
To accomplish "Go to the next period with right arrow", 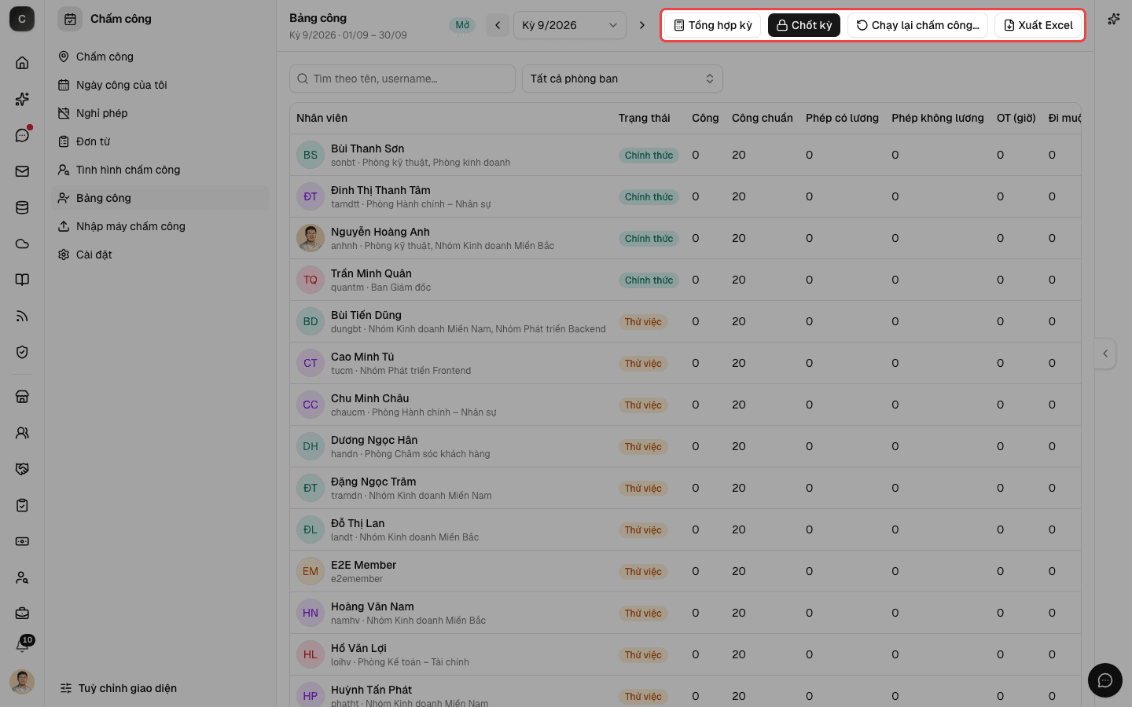I will click(x=642, y=25).
